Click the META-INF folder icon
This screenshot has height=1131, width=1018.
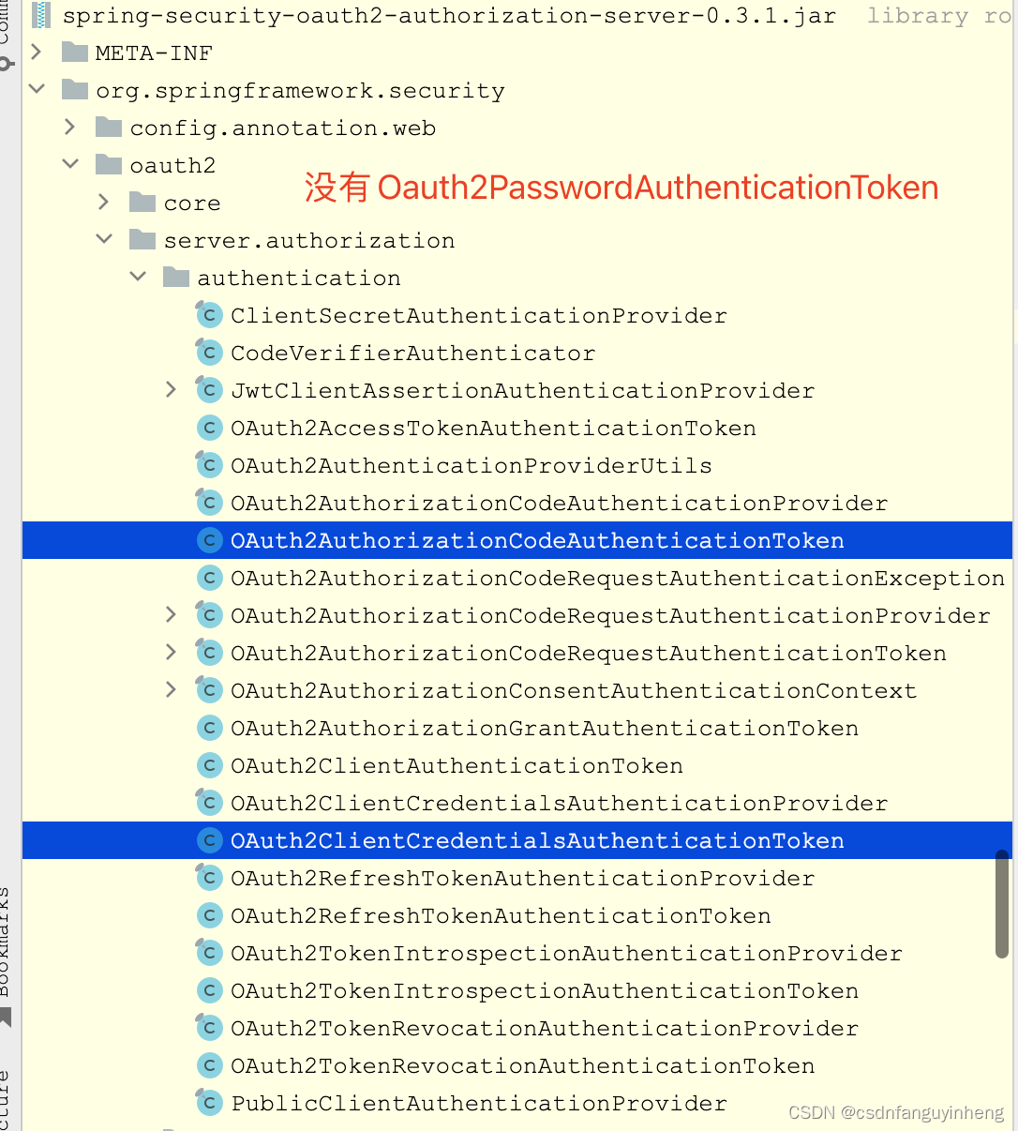75,53
